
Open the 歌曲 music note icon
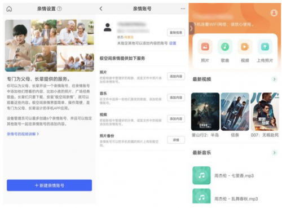[x=225, y=47]
